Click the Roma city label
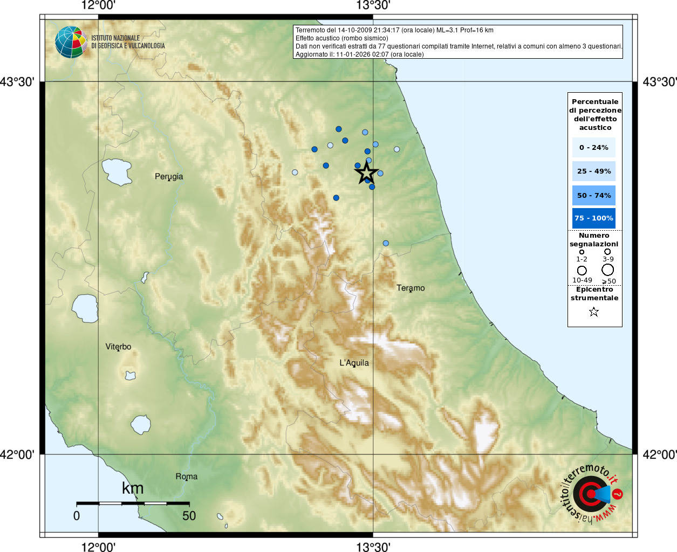Viewport: 677px width, 552px height. pos(187,477)
